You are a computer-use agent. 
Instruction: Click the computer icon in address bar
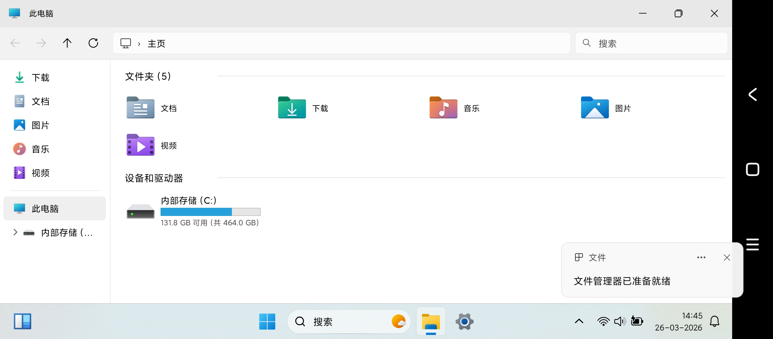pyautogui.click(x=126, y=43)
